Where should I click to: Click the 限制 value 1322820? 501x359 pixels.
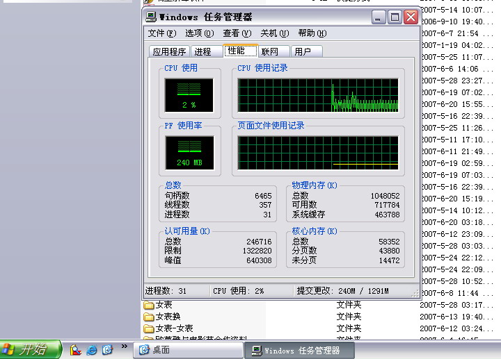(x=257, y=251)
